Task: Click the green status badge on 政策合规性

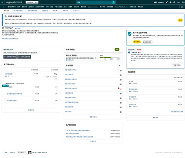Action: [117, 49]
